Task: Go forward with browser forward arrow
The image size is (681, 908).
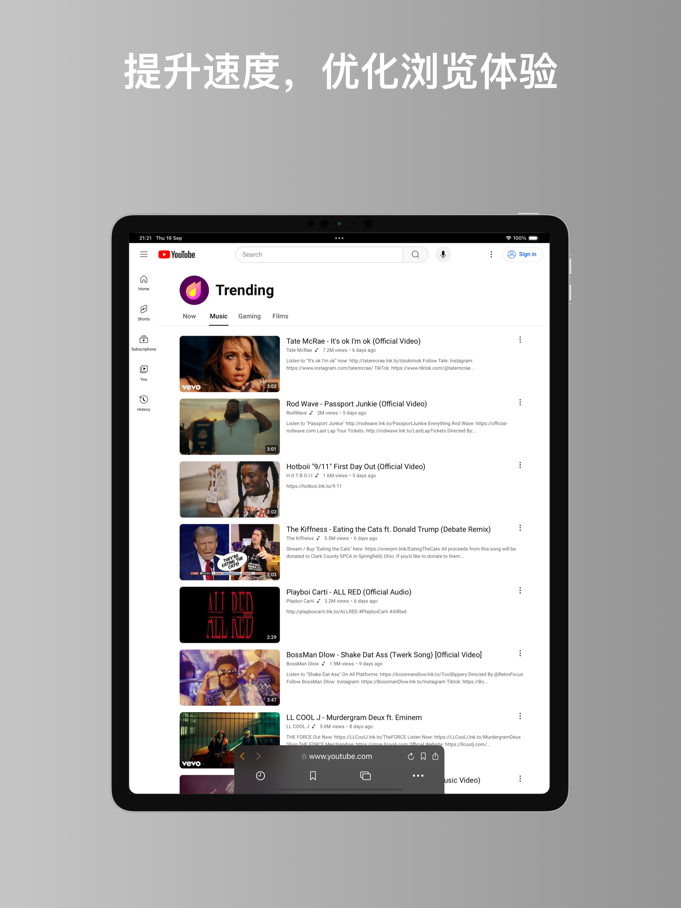Action: 258,757
